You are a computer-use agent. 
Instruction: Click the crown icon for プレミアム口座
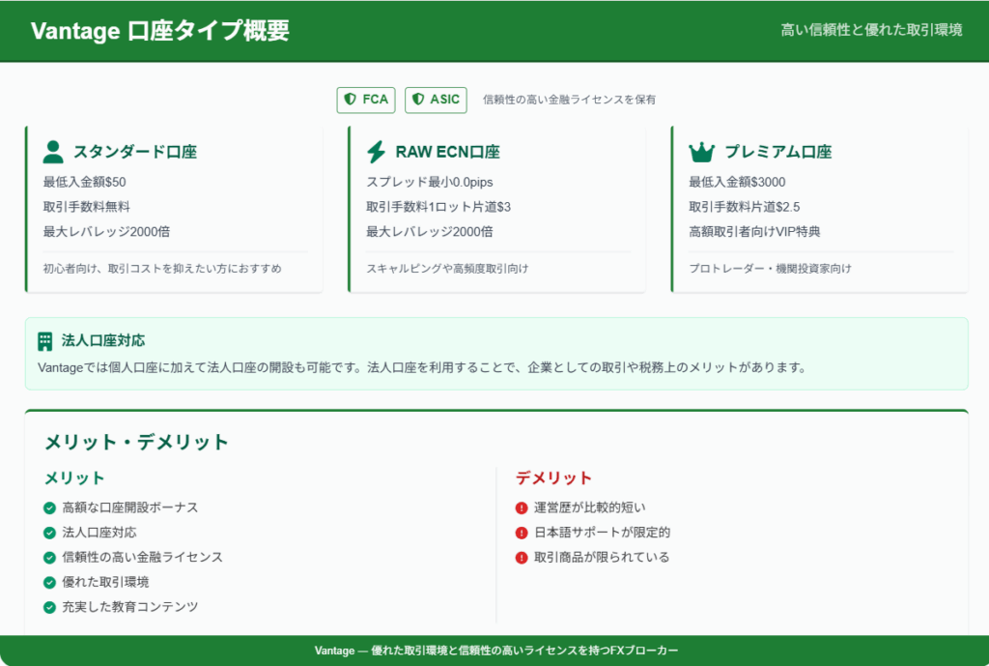[x=701, y=152]
